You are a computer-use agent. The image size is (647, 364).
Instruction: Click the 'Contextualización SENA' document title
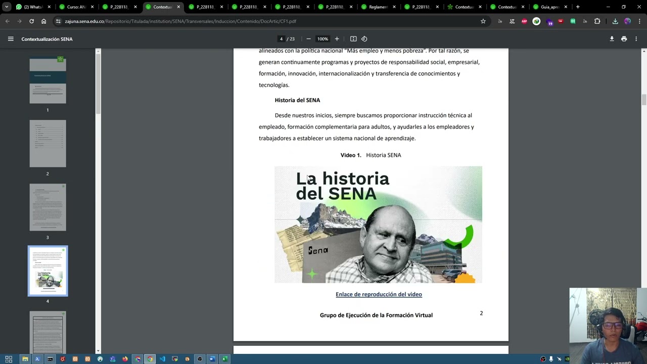coord(47,39)
